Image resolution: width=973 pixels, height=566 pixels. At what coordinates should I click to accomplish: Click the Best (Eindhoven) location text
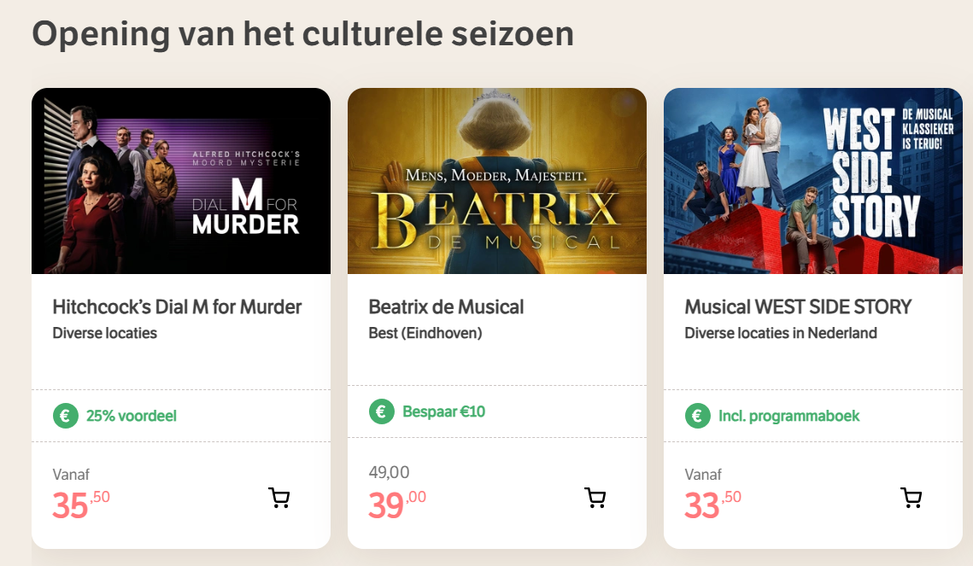point(425,333)
